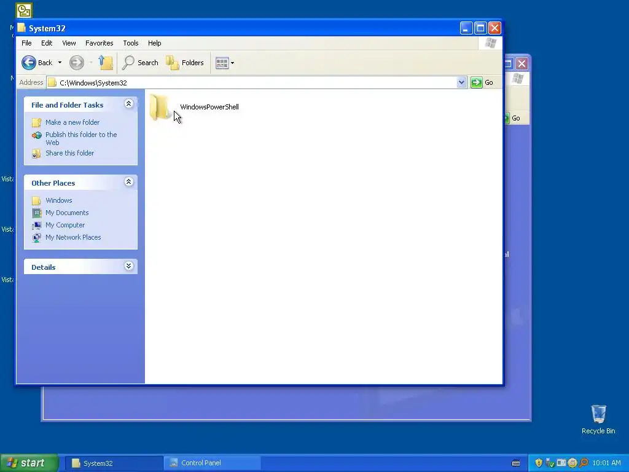Click the taskbar clock showing 10:01 AM
This screenshot has width=629, height=472.
tap(606, 463)
